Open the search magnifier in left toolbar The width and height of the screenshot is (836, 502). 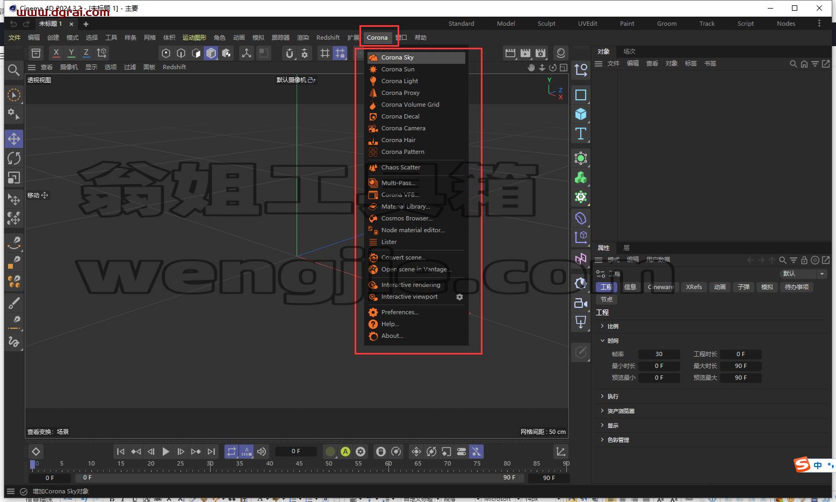pyautogui.click(x=14, y=70)
